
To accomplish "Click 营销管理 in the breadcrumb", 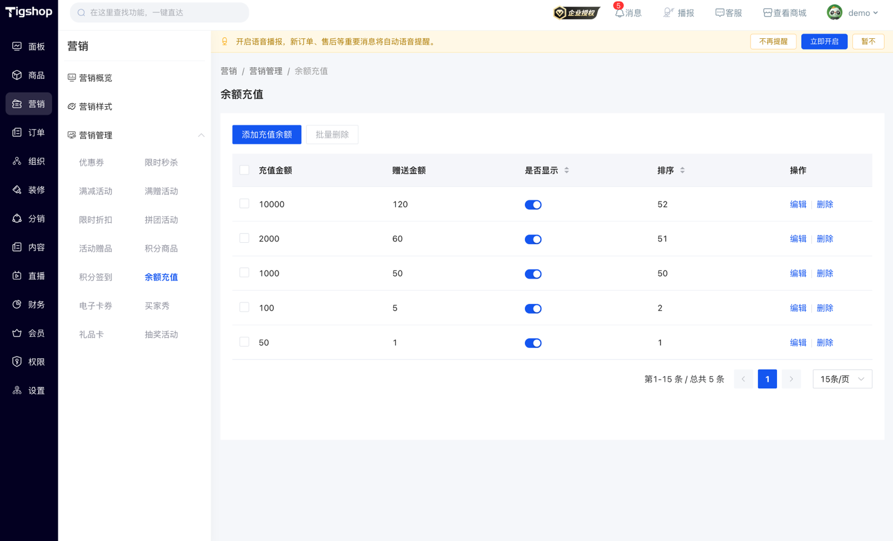I will pyautogui.click(x=266, y=71).
